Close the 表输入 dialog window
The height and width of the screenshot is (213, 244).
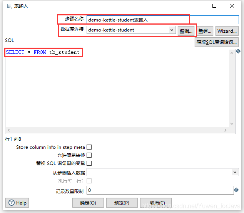[x=232, y=6]
